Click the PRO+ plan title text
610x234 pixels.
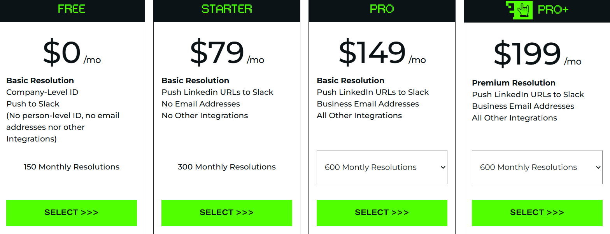click(x=554, y=10)
